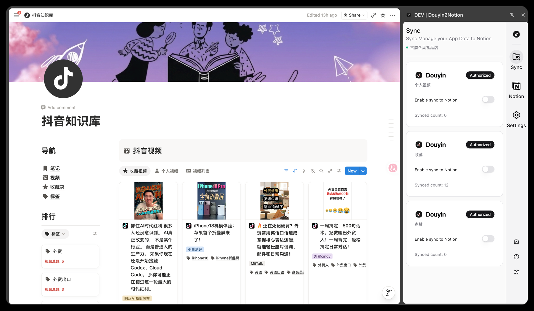
Task: Click 'Edited 13h ago' text
Action: pos(322,15)
